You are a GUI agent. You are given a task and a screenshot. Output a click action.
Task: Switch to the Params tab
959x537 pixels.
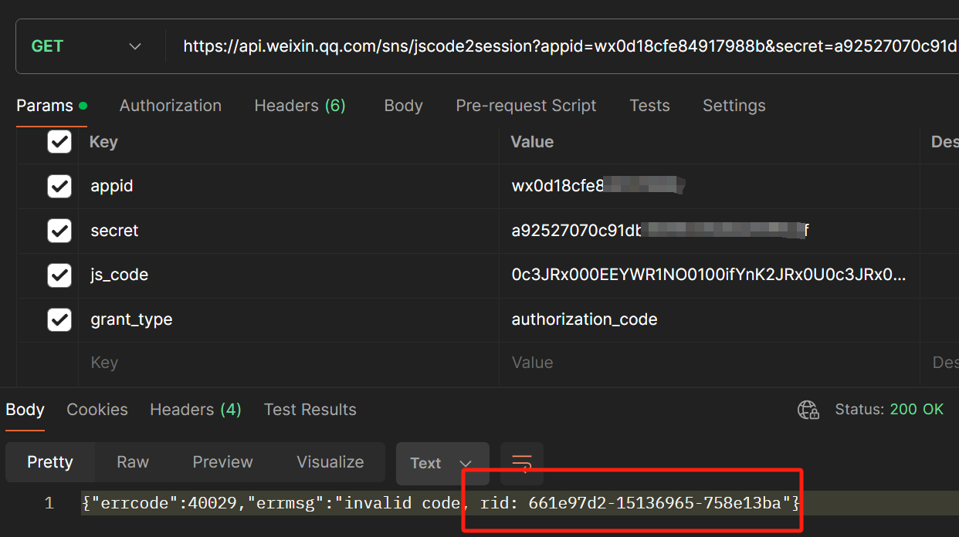pyautogui.click(x=51, y=106)
